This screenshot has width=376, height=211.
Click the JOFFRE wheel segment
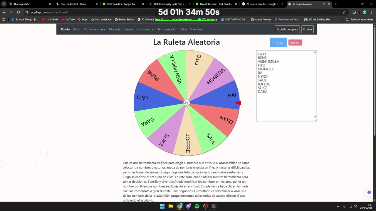(x=187, y=138)
